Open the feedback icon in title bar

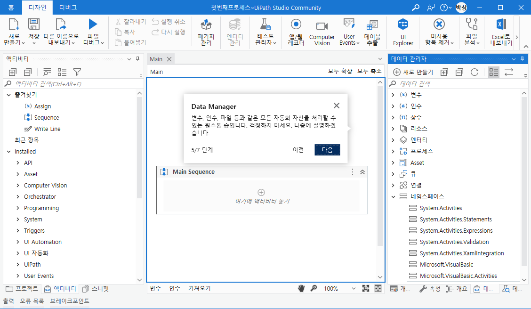coord(430,8)
